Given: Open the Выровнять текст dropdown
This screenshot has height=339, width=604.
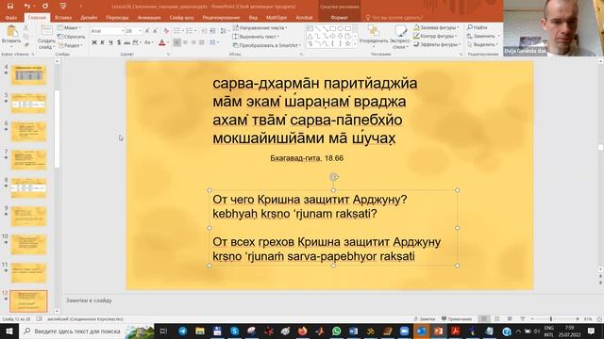Looking at the screenshot, I should [256, 37].
